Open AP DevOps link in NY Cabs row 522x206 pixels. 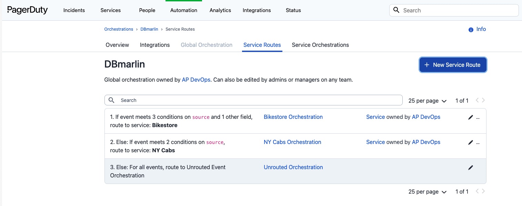426,142
